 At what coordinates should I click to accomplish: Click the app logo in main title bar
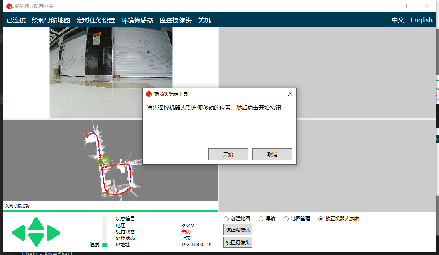coord(9,6)
